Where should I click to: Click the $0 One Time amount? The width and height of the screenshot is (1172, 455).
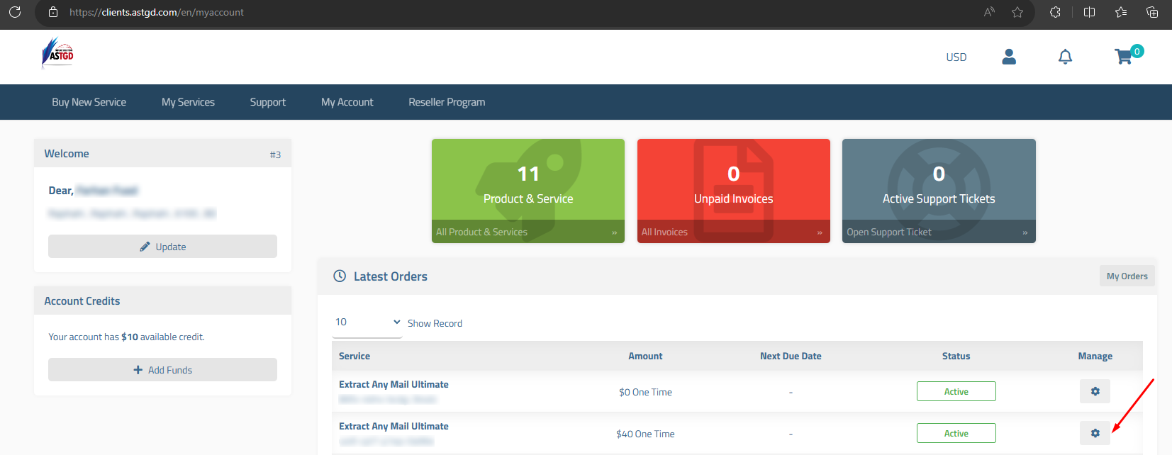click(645, 392)
